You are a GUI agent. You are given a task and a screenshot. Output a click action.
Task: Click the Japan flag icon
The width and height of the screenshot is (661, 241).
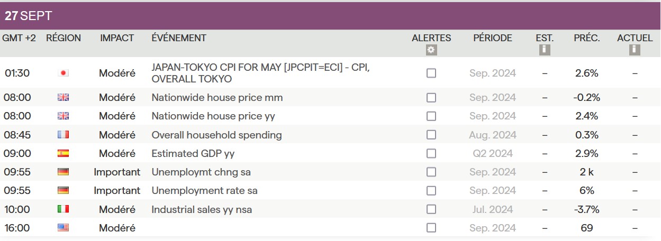64,73
